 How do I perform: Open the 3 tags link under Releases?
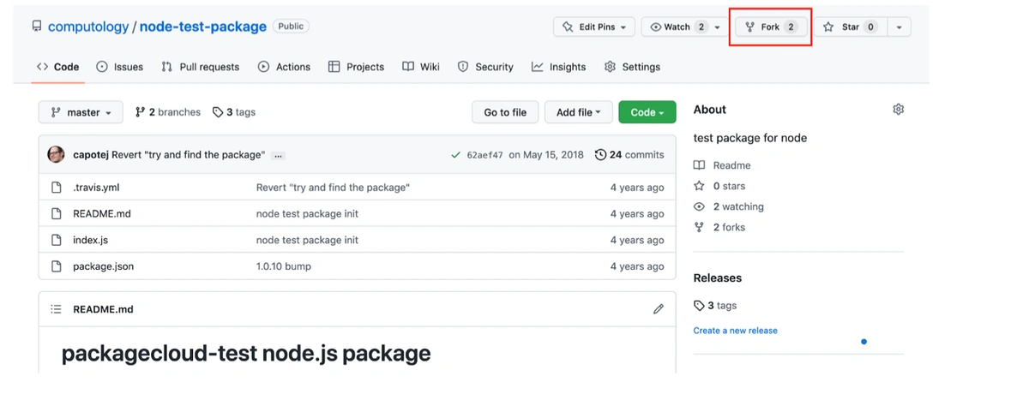click(x=715, y=306)
